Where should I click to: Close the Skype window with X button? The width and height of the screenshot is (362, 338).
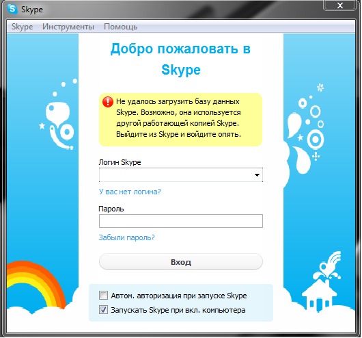click(340, 5)
